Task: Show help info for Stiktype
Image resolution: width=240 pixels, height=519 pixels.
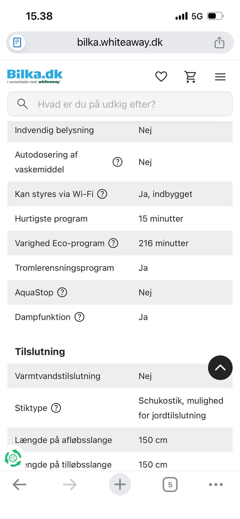Action: tap(56, 408)
